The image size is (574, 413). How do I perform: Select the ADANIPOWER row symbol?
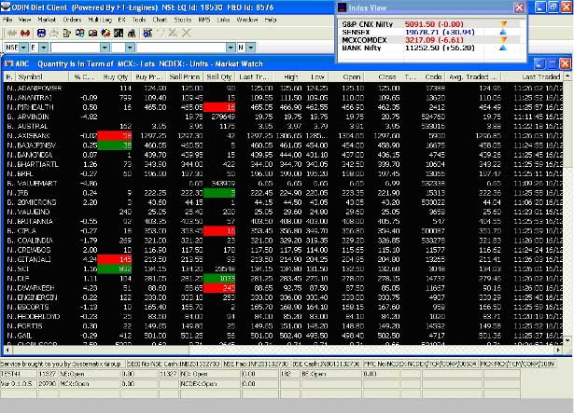point(39,89)
